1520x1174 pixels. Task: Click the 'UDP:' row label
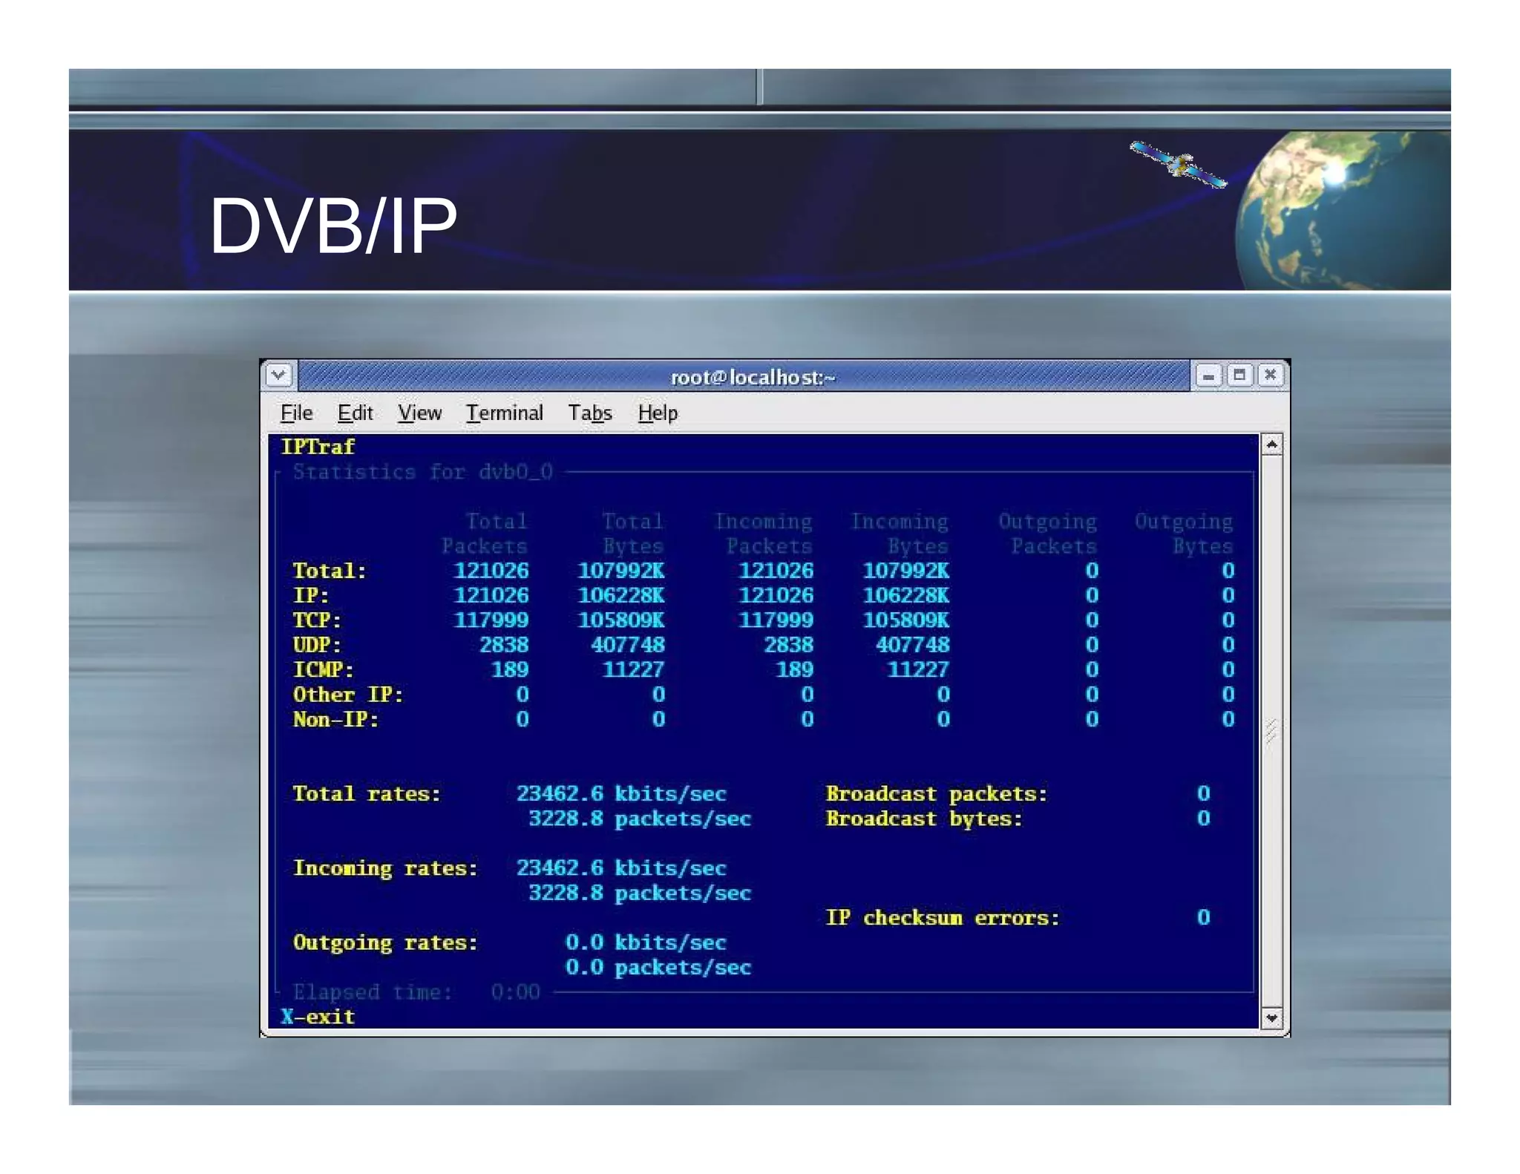(x=317, y=645)
